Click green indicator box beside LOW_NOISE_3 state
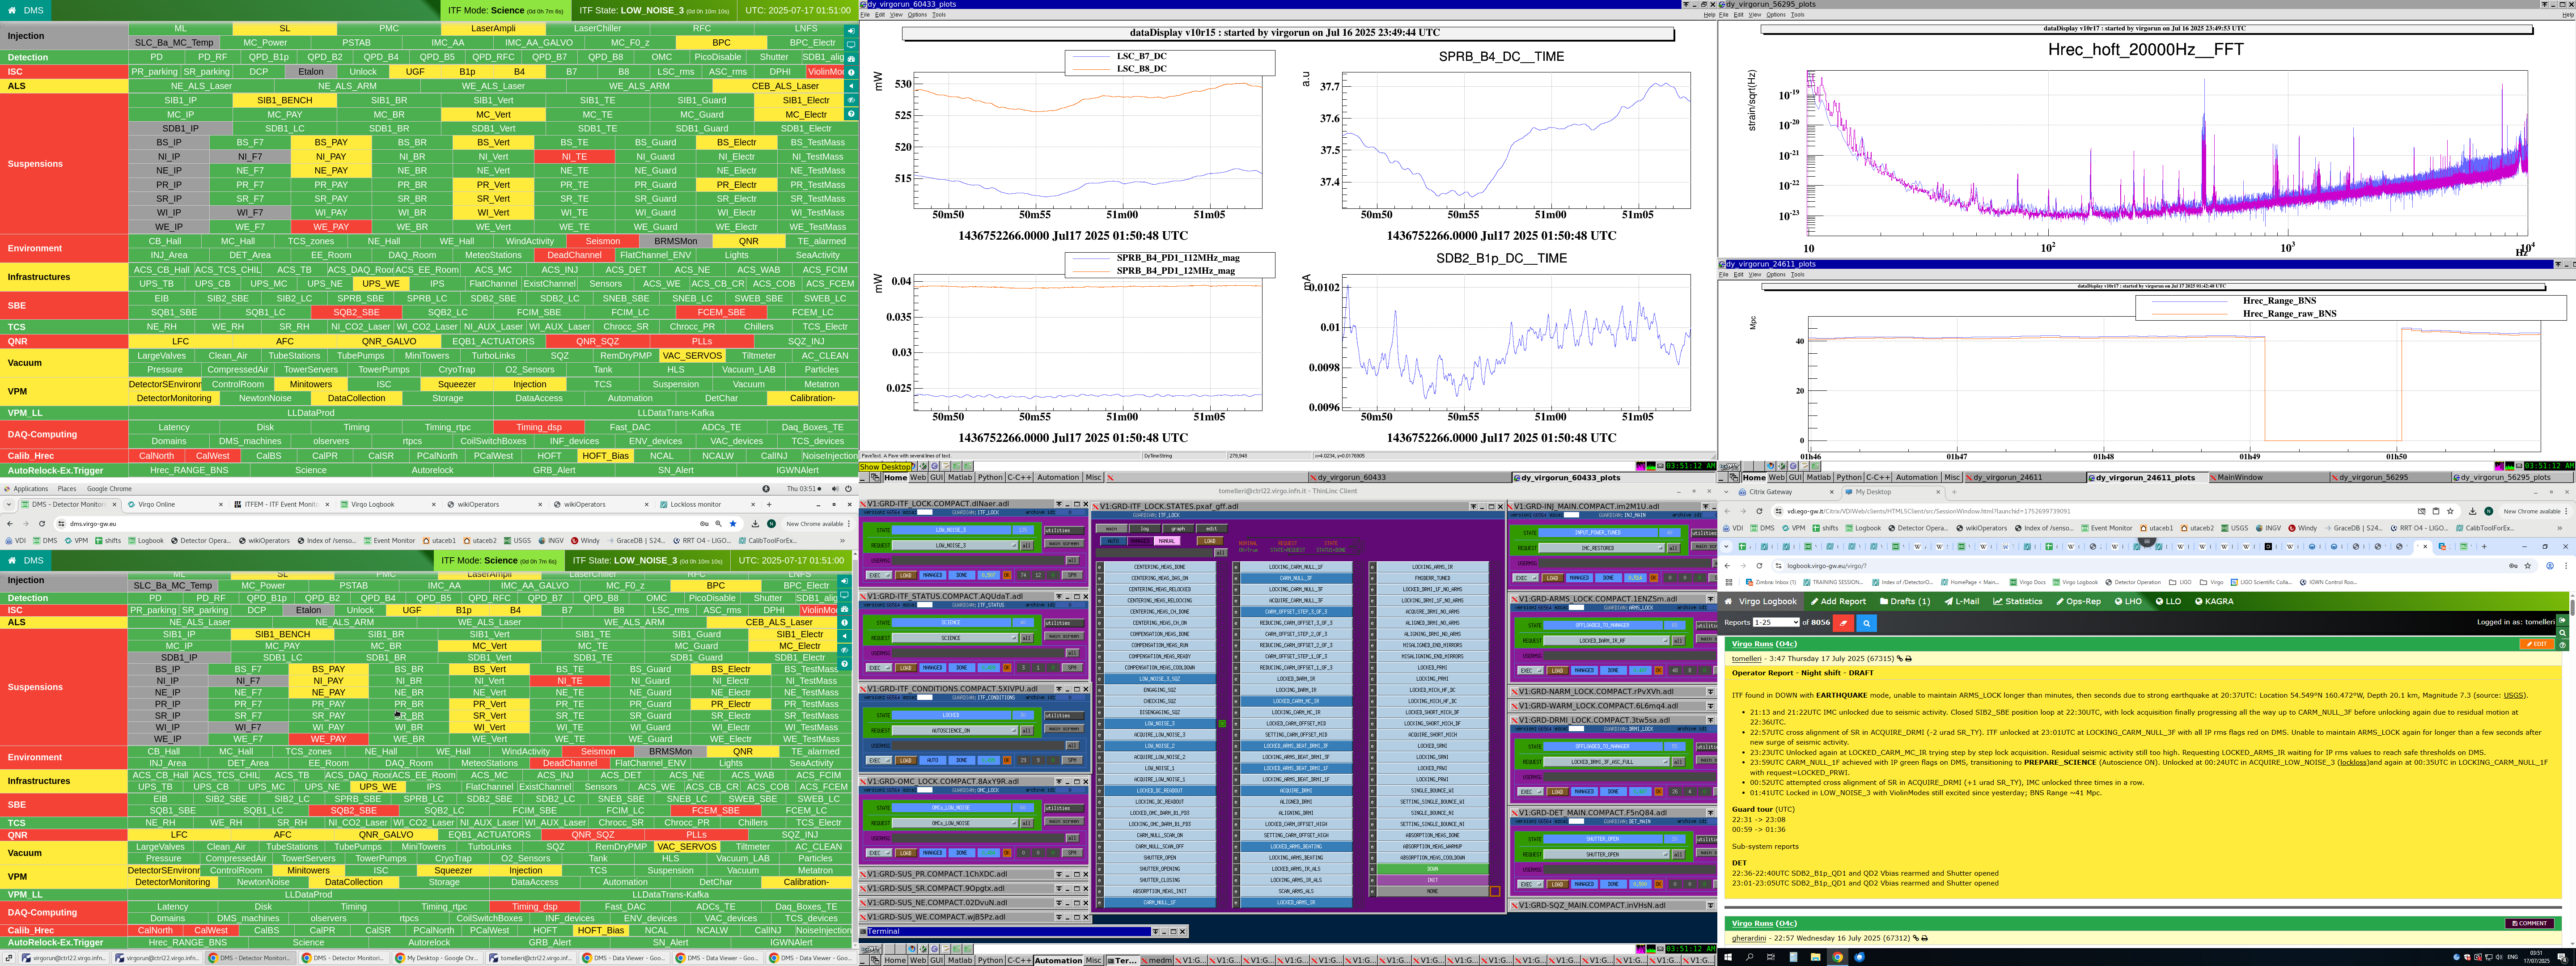2576x966 pixels. (x=1222, y=723)
